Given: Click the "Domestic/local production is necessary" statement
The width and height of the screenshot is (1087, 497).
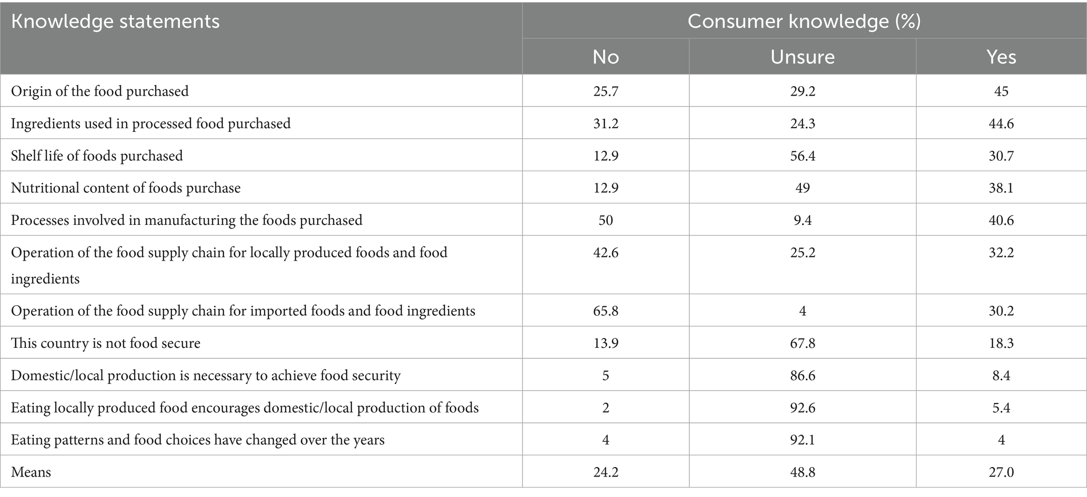Looking at the screenshot, I should (x=206, y=376).
